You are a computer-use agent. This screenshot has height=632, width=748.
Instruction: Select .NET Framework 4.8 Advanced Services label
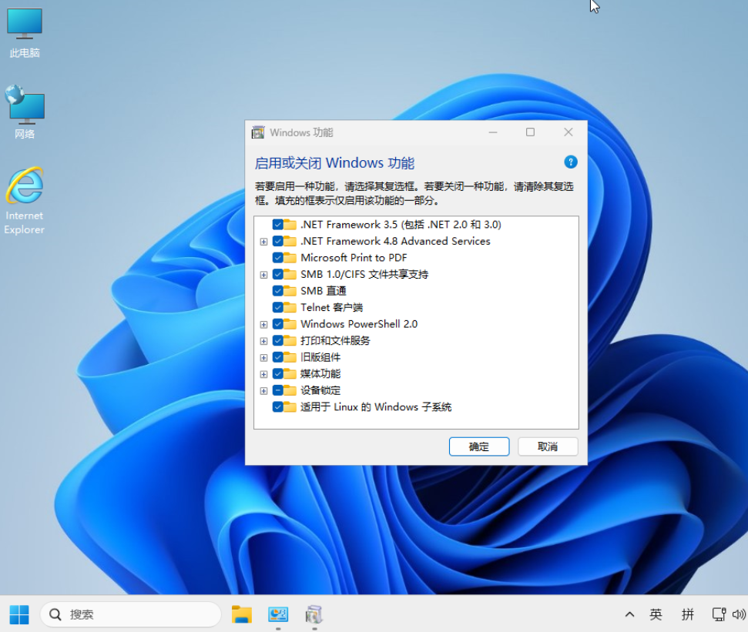(x=395, y=241)
